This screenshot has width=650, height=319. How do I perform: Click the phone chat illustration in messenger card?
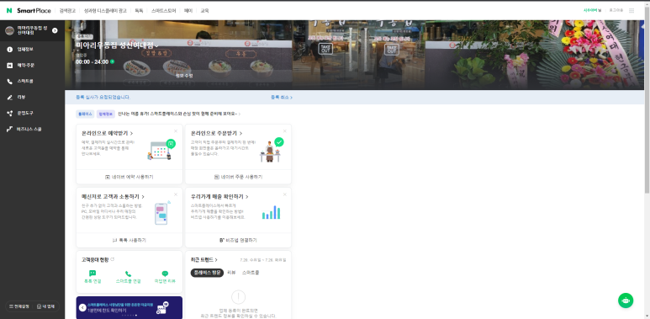coord(161,213)
